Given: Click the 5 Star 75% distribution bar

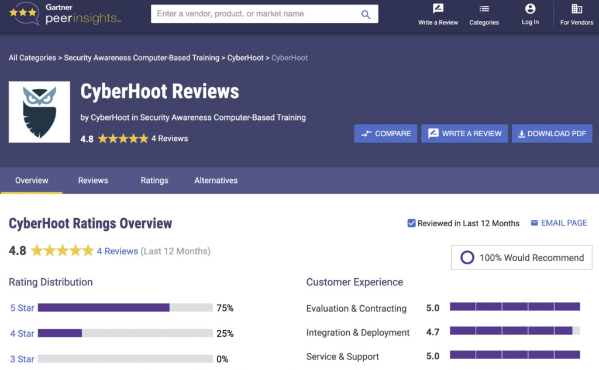Looking at the screenshot, I should pos(125,308).
